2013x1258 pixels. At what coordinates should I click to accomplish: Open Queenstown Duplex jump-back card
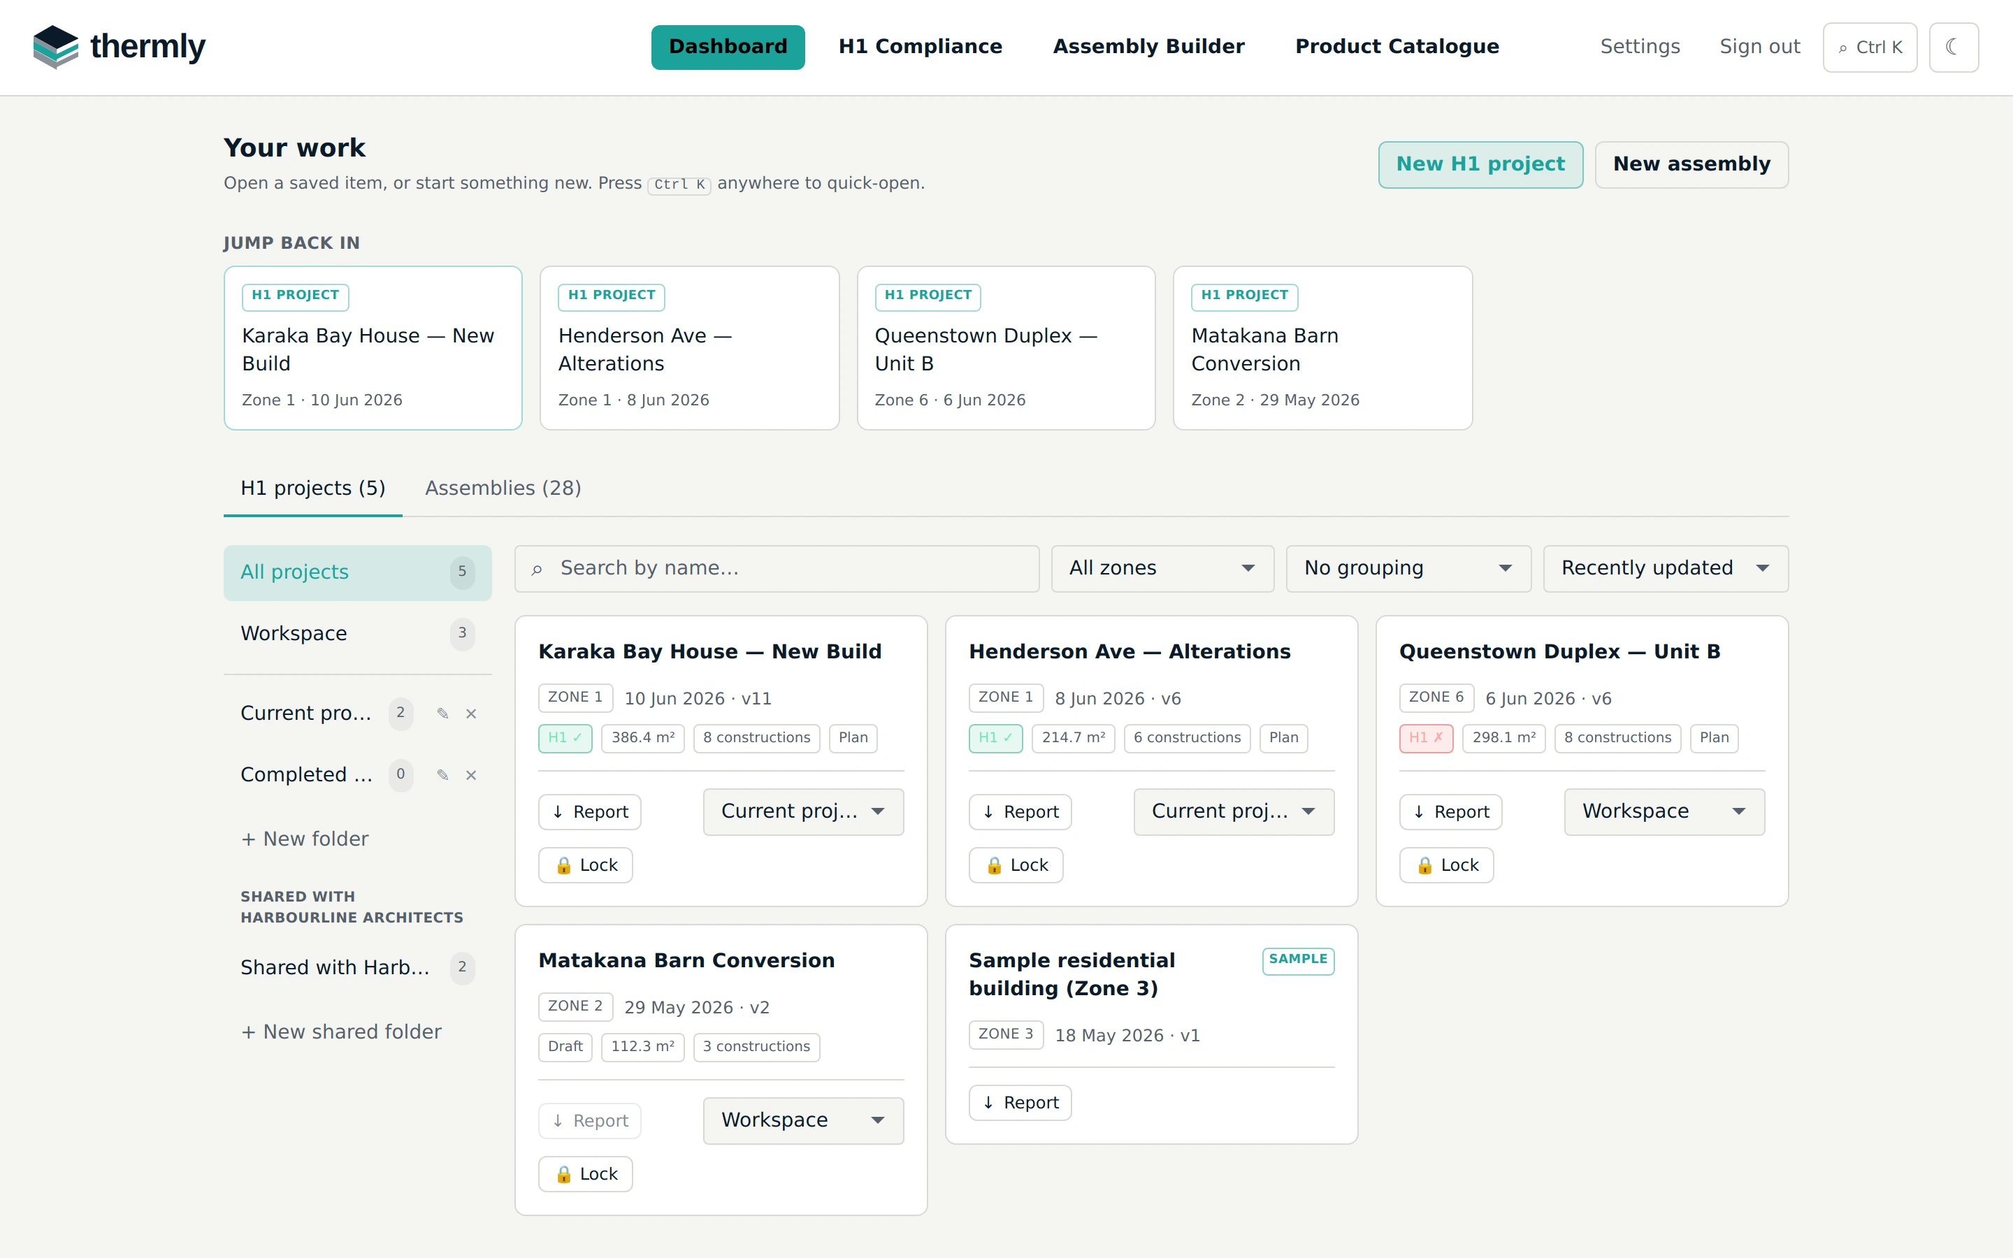(x=1006, y=348)
